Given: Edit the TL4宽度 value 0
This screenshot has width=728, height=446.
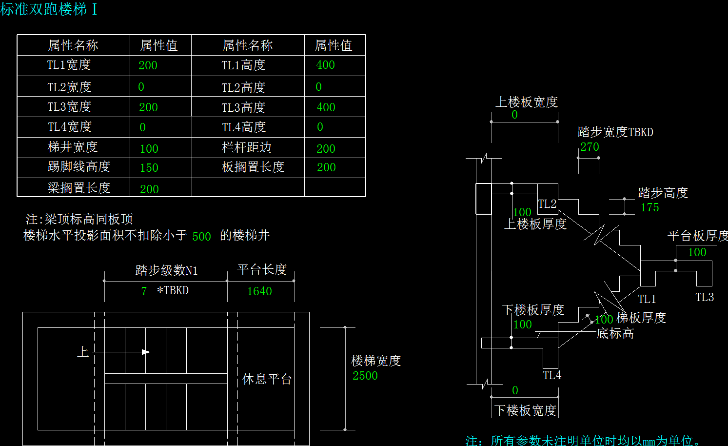Looking at the screenshot, I should pos(143,127).
